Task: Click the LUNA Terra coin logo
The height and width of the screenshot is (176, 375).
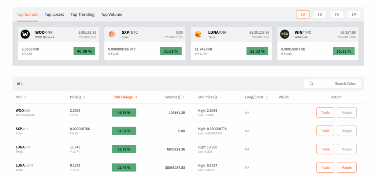Action: click(x=198, y=34)
